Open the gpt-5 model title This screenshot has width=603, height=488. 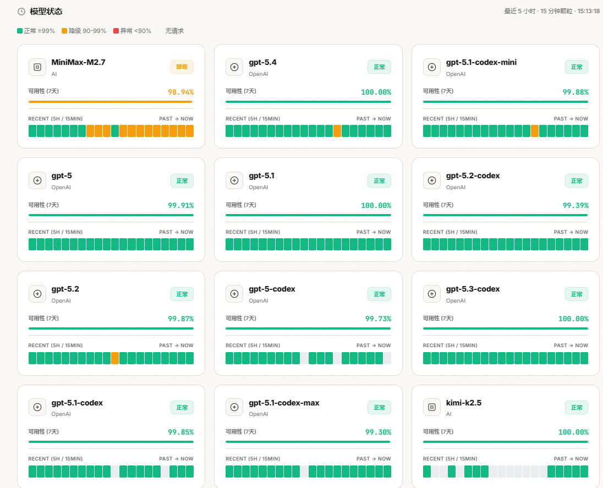coord(62,176)
